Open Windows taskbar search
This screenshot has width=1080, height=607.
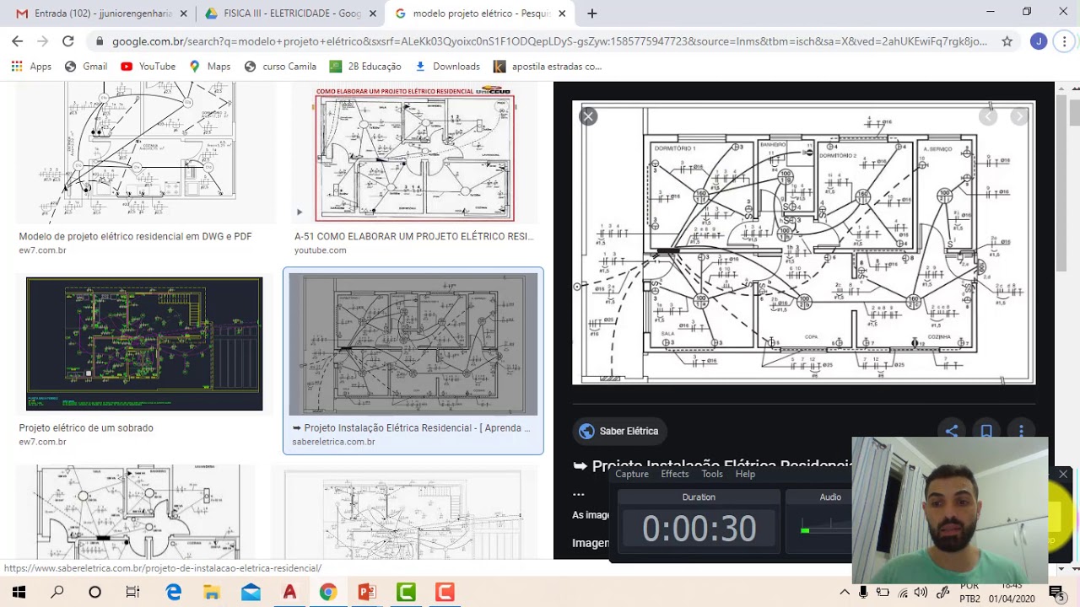[57, 593]
